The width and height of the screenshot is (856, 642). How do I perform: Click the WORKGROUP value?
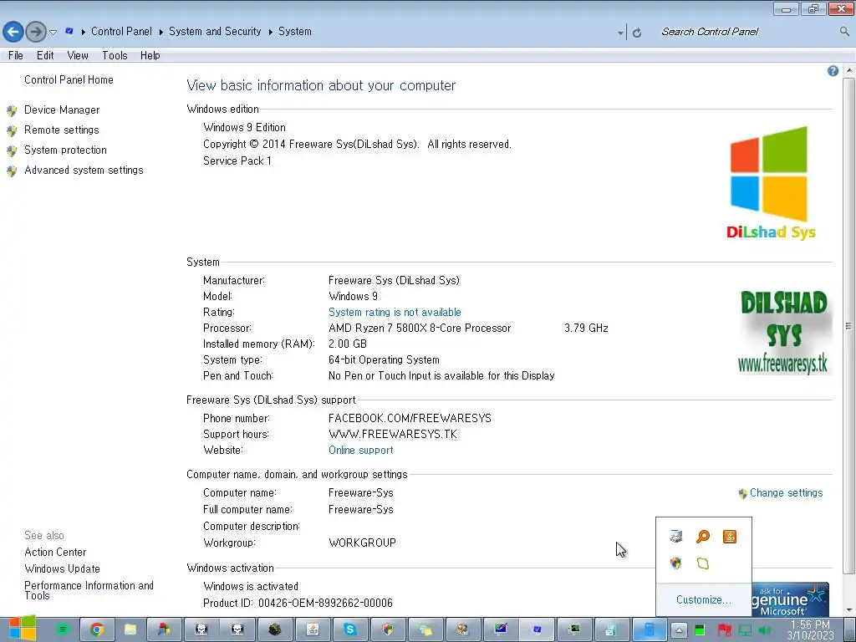[x=362, y=543]
